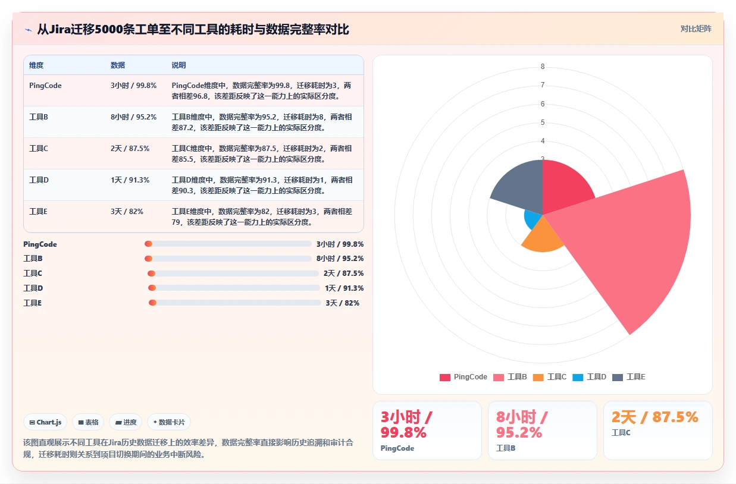Select 工具E row name in table
The image size is (736, 484).
pyautogui.click(x=39, y=212)
